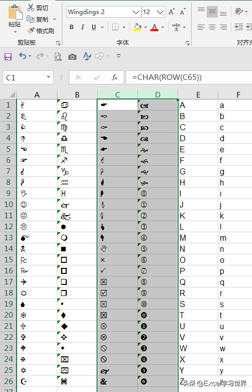Image resolution: width=252 pixels, height=392 pixels.
Task: Customize the quick access toolbar dropdown
Action: tap(119, 56)
